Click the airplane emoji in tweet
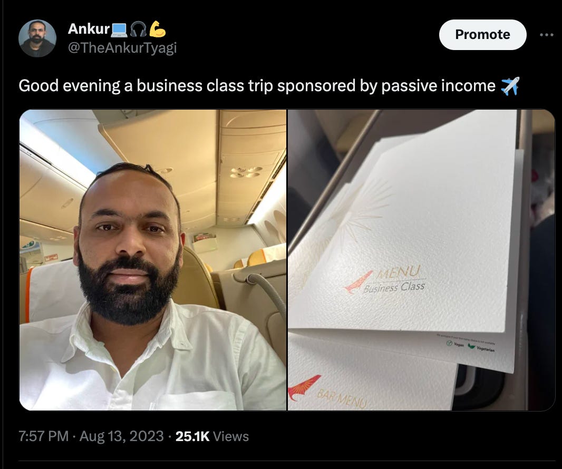 510,86
